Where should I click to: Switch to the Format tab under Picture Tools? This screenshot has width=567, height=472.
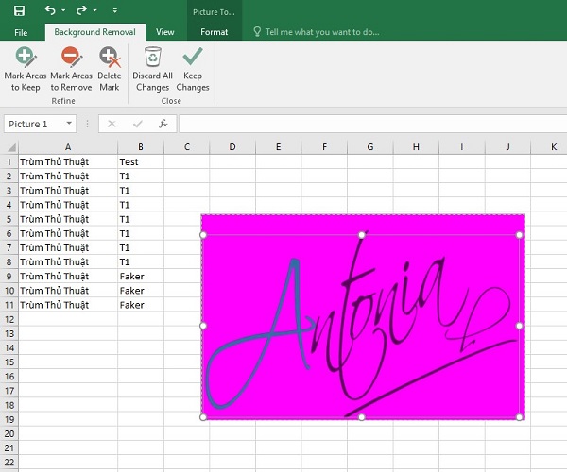point(215,32)
